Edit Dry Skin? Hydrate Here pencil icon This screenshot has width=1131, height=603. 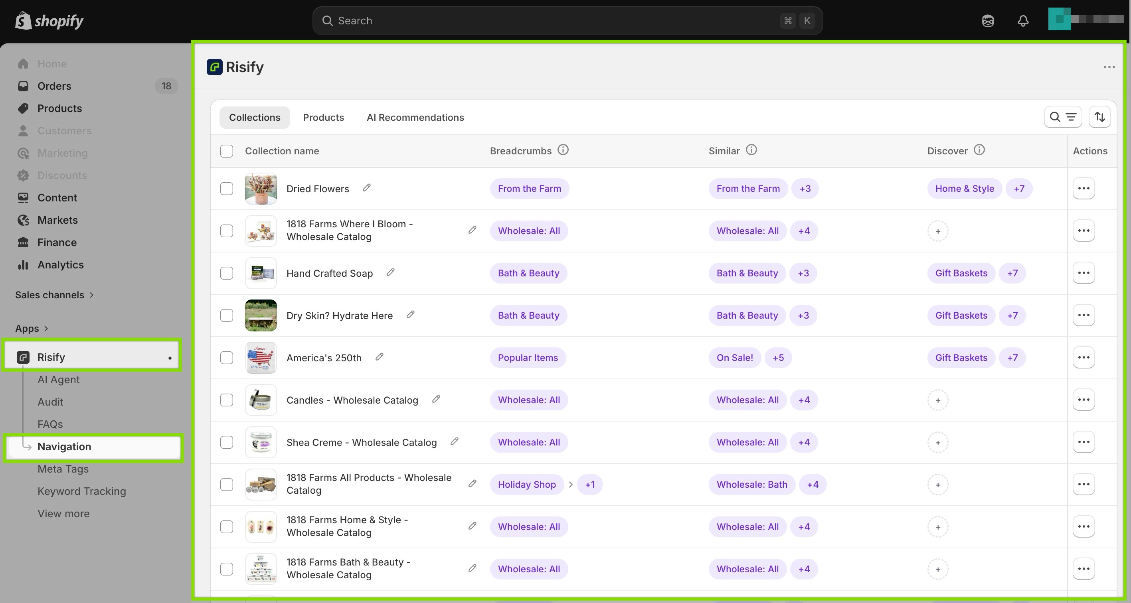coord(411,315)
